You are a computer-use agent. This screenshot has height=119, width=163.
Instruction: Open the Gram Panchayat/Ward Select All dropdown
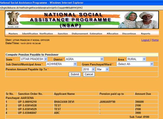pos(135,64)
